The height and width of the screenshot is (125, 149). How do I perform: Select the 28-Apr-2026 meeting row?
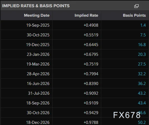(x=75, y=74)
